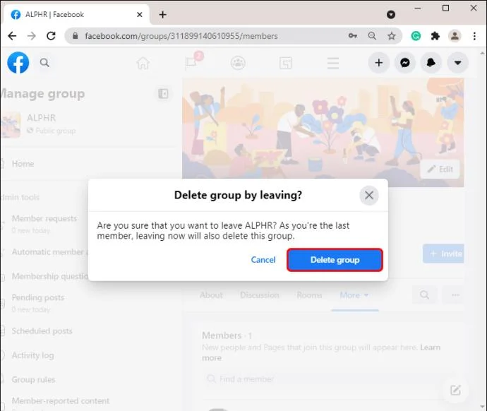Switch to the Discussion tab

click(x=260, y=294)
